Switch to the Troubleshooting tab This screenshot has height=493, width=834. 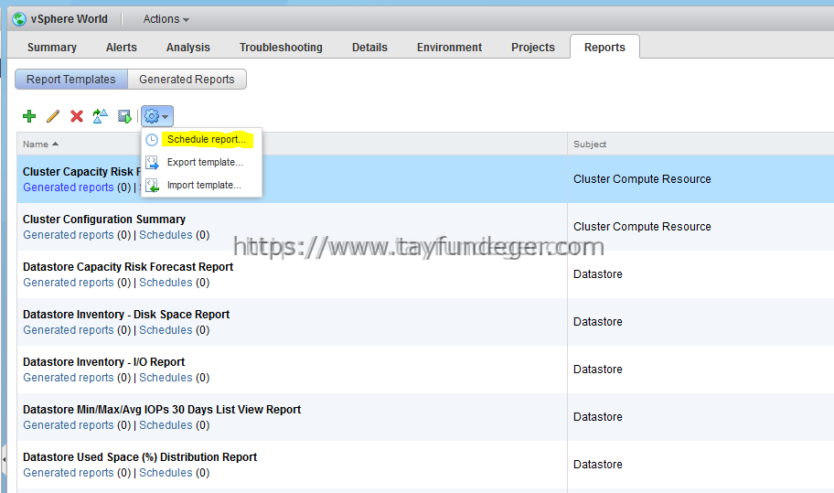pos(281,48)
